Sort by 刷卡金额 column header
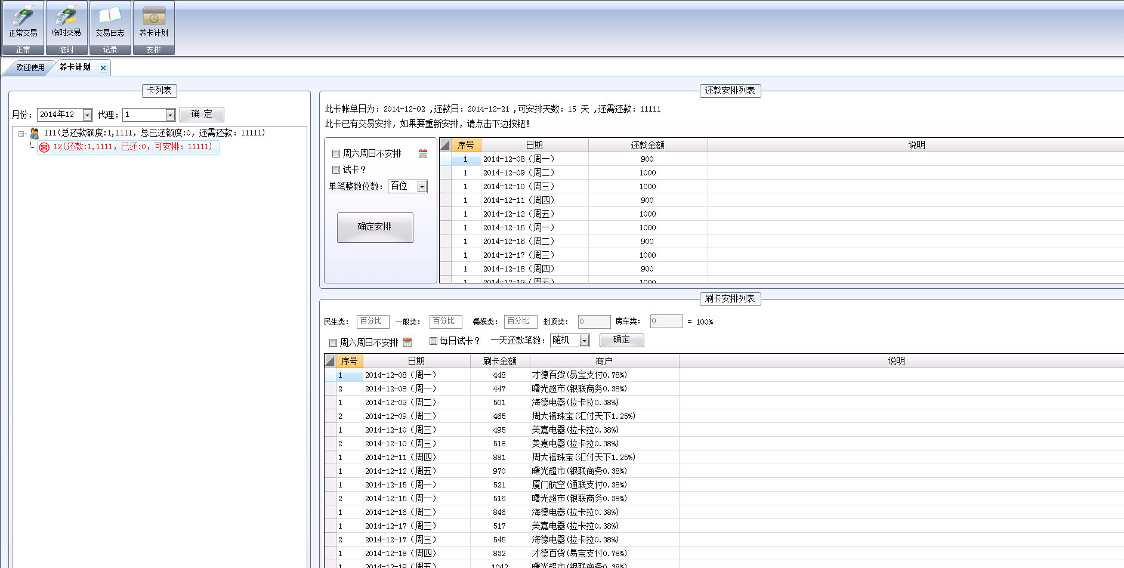This screenshot has height=568, width=1124. (x=500, y=361)
